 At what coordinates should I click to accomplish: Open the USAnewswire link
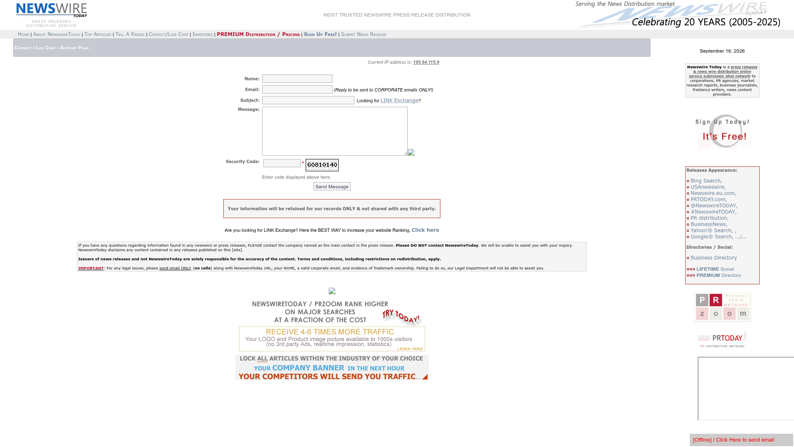[707, 187]
